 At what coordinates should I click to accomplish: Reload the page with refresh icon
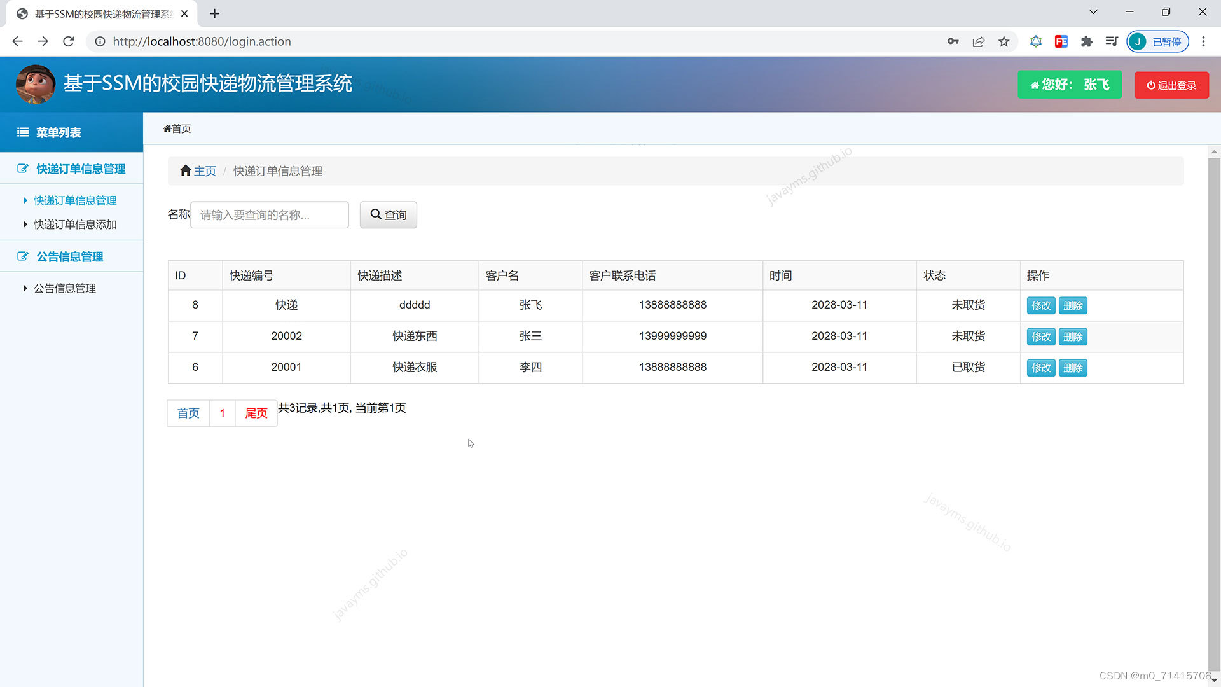tap(69, 41)
